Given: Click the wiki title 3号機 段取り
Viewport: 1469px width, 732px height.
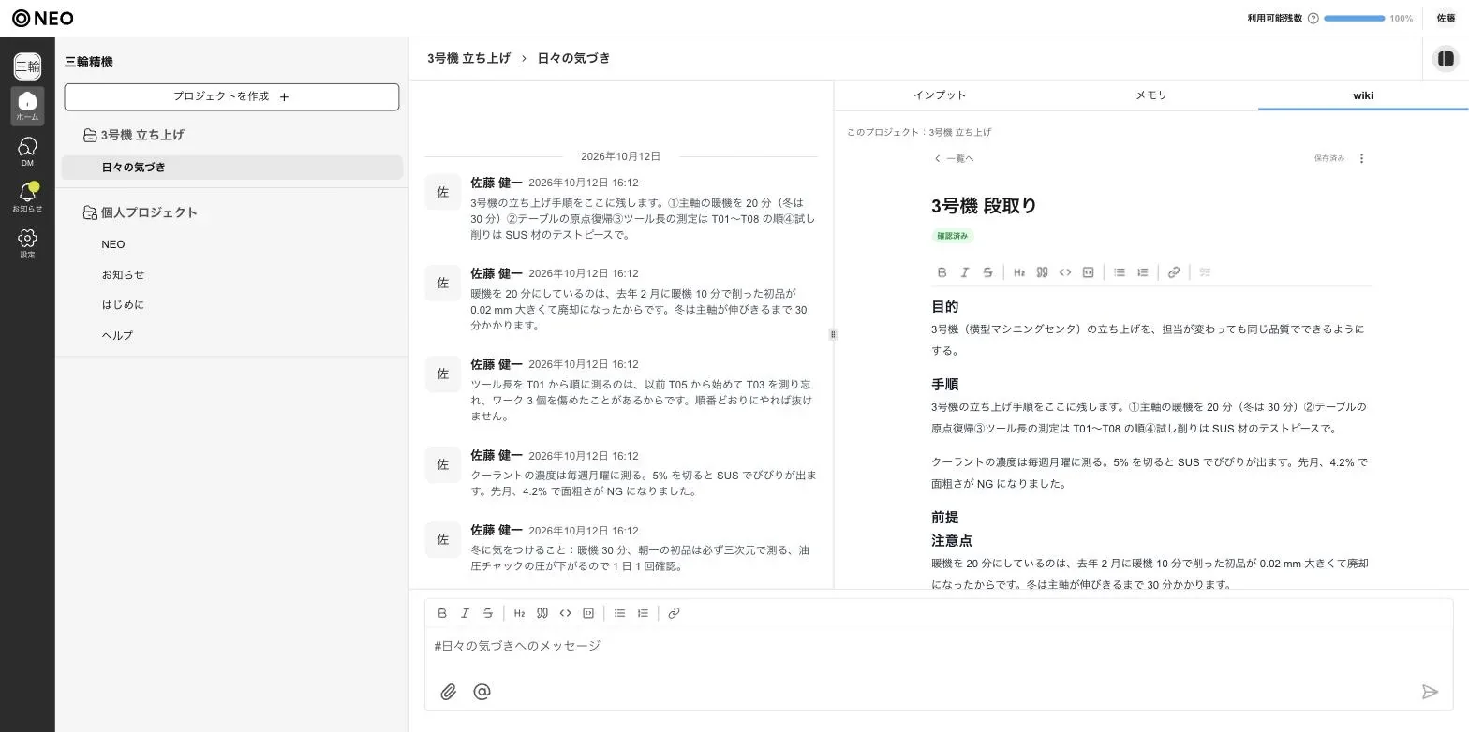Looking at the screenshot, I should coord(984,206).
